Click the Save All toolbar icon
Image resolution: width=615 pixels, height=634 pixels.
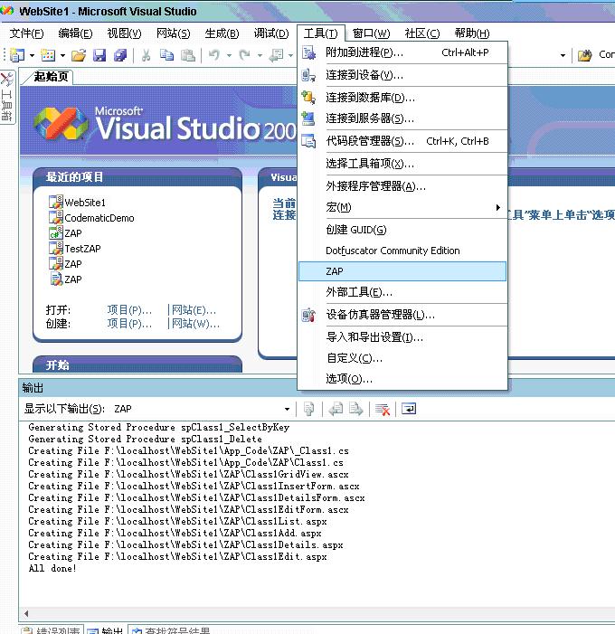tap(120, 55)
